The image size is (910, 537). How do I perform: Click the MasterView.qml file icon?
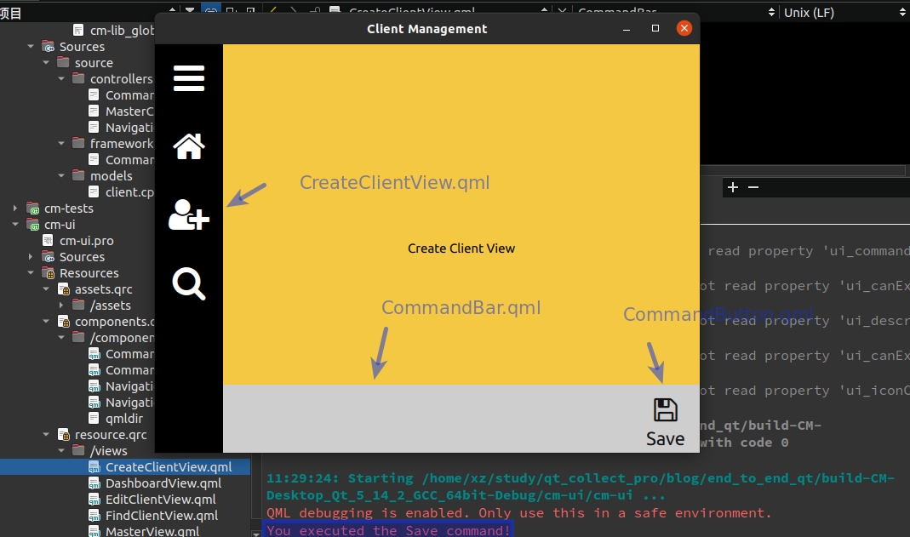pyautogui.click(x=94, y=531)
